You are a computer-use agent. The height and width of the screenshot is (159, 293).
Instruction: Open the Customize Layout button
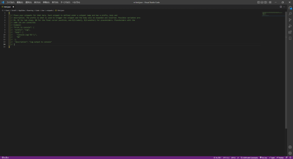[x=270, y=2]
